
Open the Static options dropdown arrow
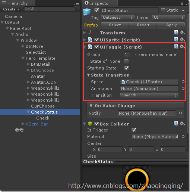[x=183, y=10]
